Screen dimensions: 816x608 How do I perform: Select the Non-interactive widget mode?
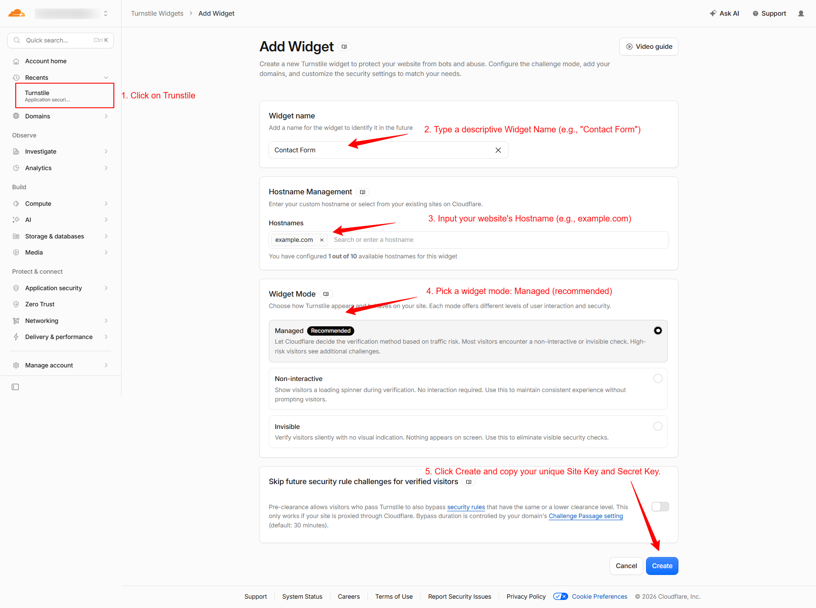point(468,389)
